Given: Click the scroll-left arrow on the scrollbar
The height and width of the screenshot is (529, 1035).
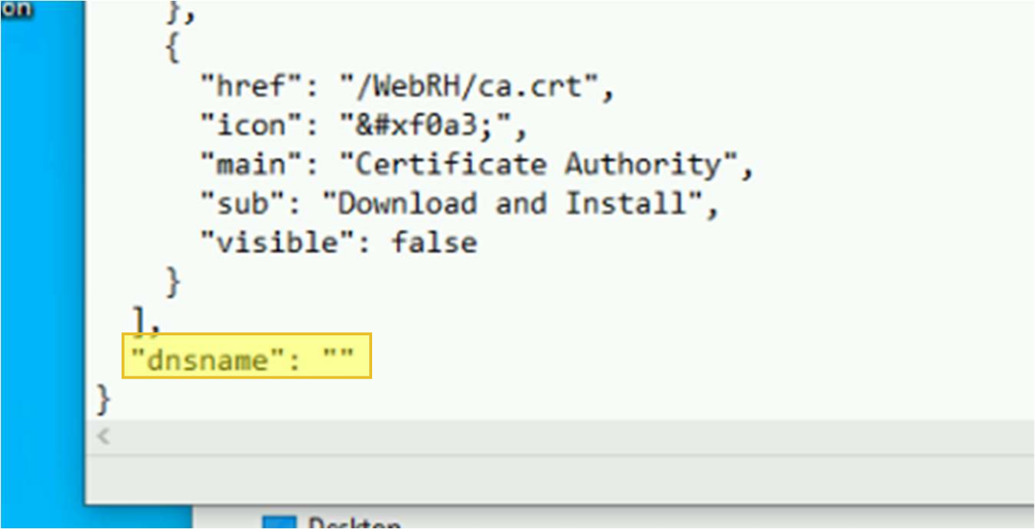Looking at the screenshot, I should click(x=102, y=436).
